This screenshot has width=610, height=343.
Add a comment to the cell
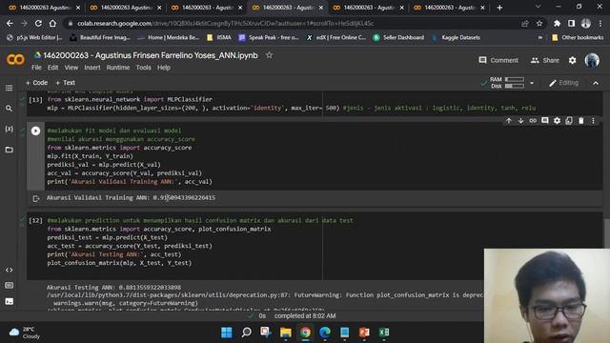coord(544,121)
